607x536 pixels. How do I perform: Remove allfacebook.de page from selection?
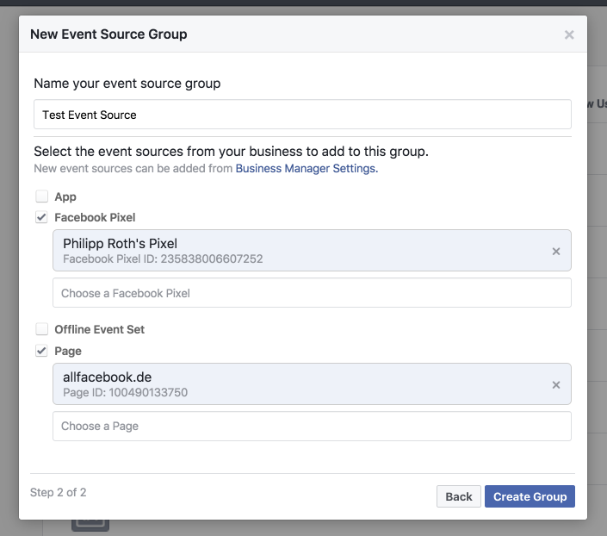(556, 385)
